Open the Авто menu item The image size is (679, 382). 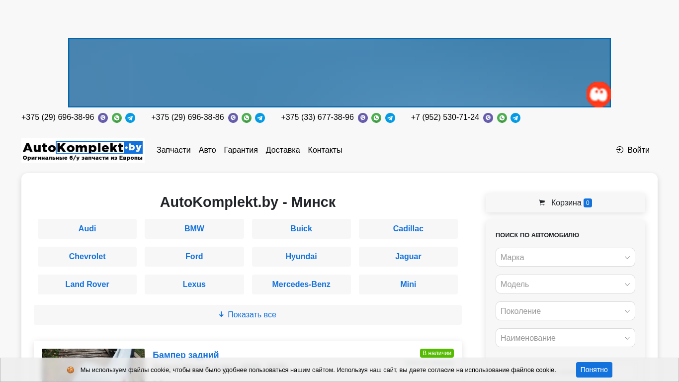(x=207, y=150)
